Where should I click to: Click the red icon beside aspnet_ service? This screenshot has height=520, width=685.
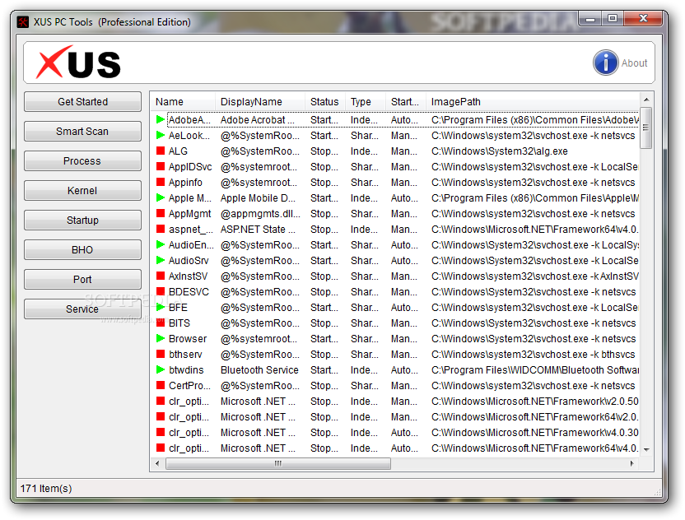161,230
